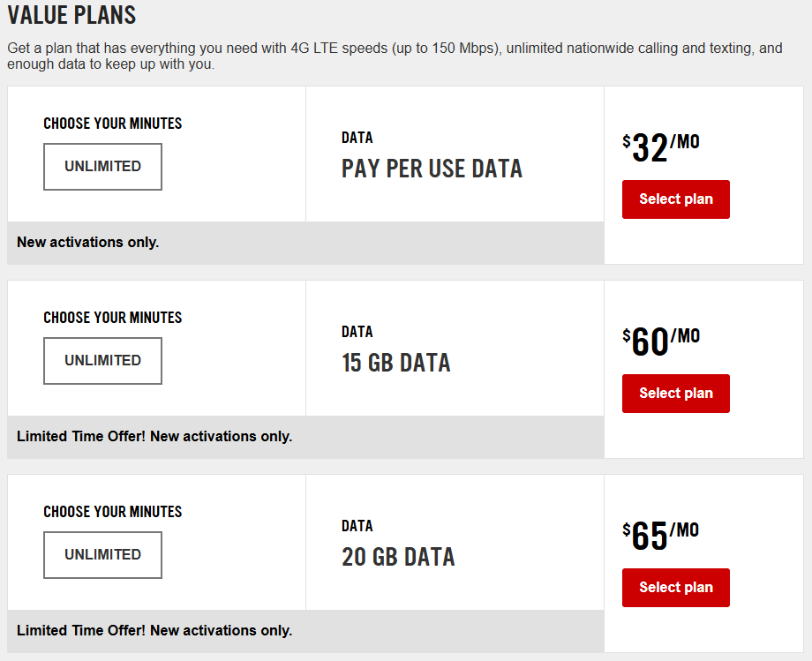Viewport: 812px width, 661px height.
Task: Click the $60/MO price
Action: pyautogui.click(x=660, y=342)
